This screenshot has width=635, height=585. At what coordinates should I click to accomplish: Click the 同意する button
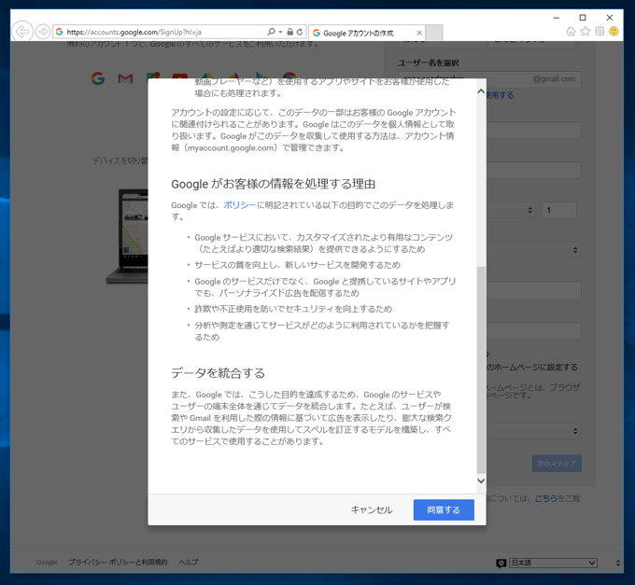(x=444, y=509)
